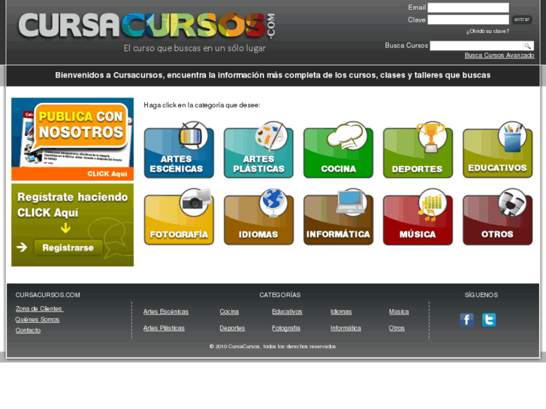Viewport: 546px width, 409px height.
Task: Follow footer link Cocina
Action: 229,311
